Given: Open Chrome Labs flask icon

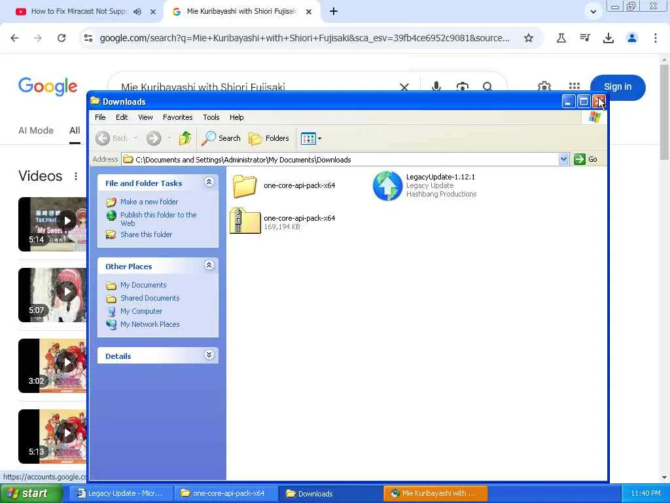Looking at the screenshot, I should click(561, 38).
